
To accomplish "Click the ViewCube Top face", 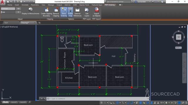I will coord(179,37).
